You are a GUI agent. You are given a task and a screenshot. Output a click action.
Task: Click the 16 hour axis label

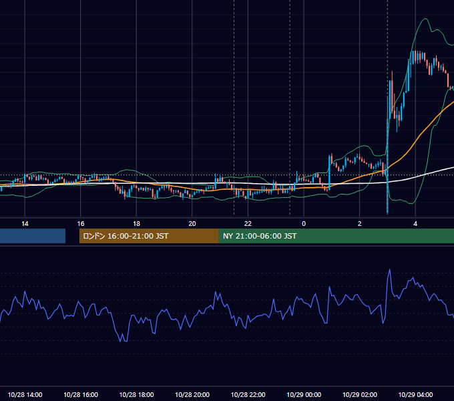pos(81,224)
